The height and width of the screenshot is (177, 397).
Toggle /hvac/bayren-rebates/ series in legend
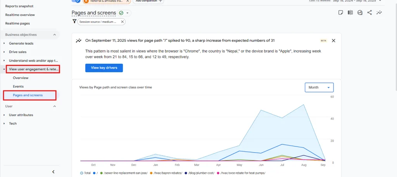point(166,173)
